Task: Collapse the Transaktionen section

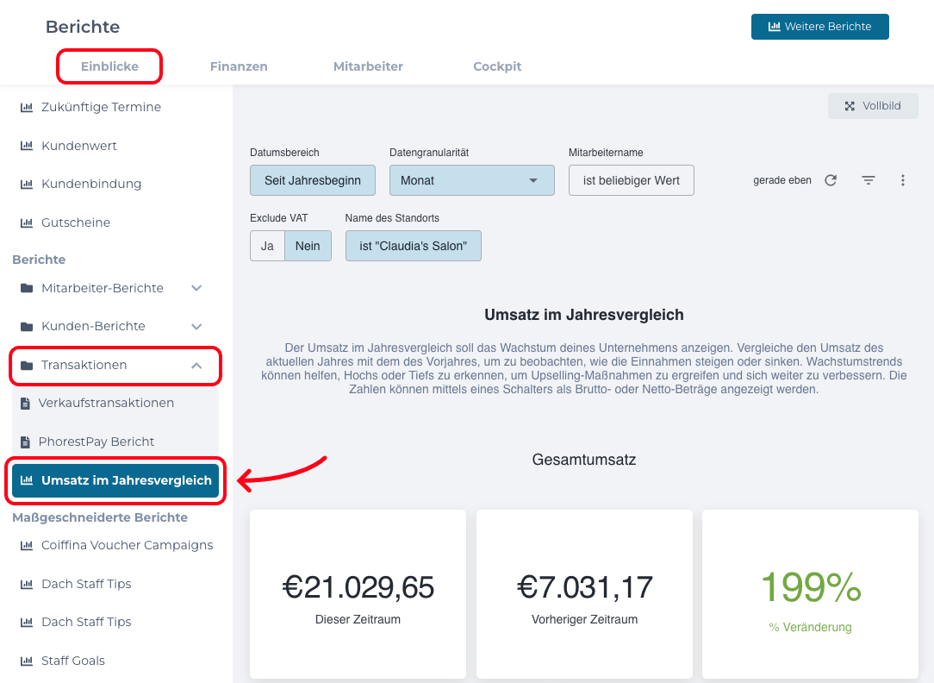Action: coord(196,366)
